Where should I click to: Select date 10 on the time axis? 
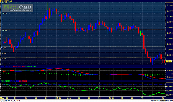coord(142,98)
